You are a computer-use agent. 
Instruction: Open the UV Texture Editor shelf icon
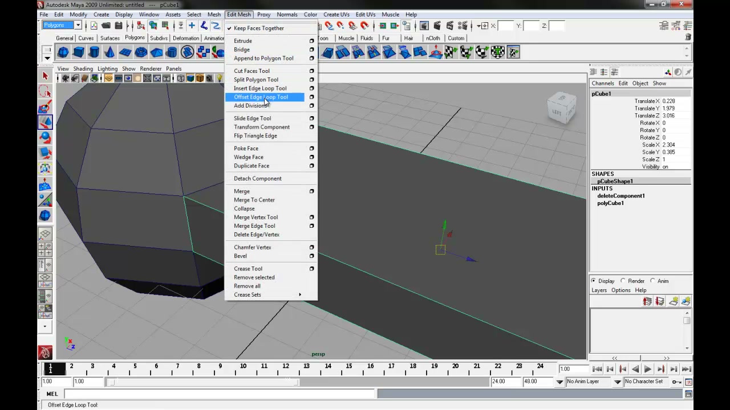[x=513, y=52]
